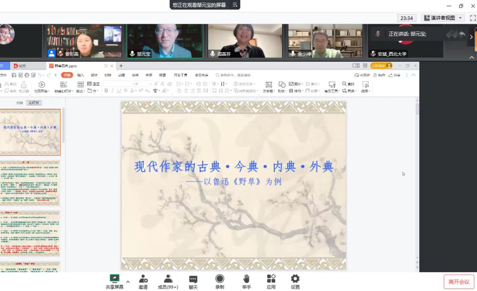Viewport: 477px width, 291px height.
Task: Toggle fullscreen in meeting top bar
Action: [x=473, y=18]
